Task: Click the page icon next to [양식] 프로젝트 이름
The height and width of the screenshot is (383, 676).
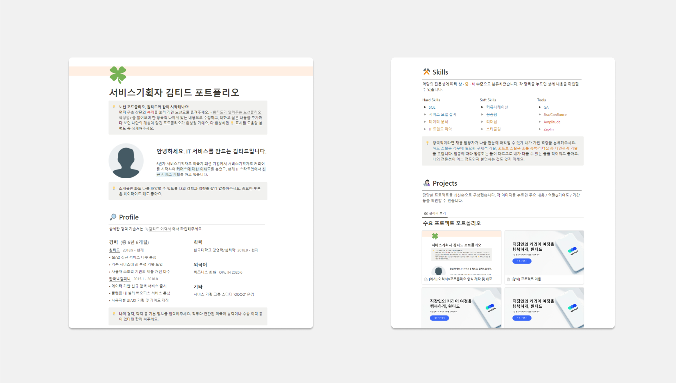Action: [x=508, y=279]
